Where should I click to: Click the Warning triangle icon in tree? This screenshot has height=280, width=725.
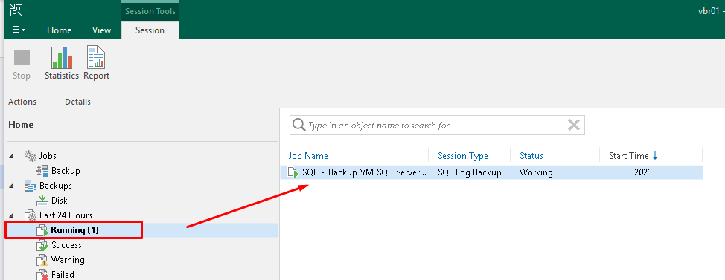point(42,260)
